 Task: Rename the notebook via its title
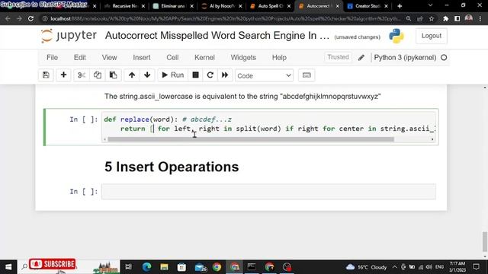click(217, 36)
